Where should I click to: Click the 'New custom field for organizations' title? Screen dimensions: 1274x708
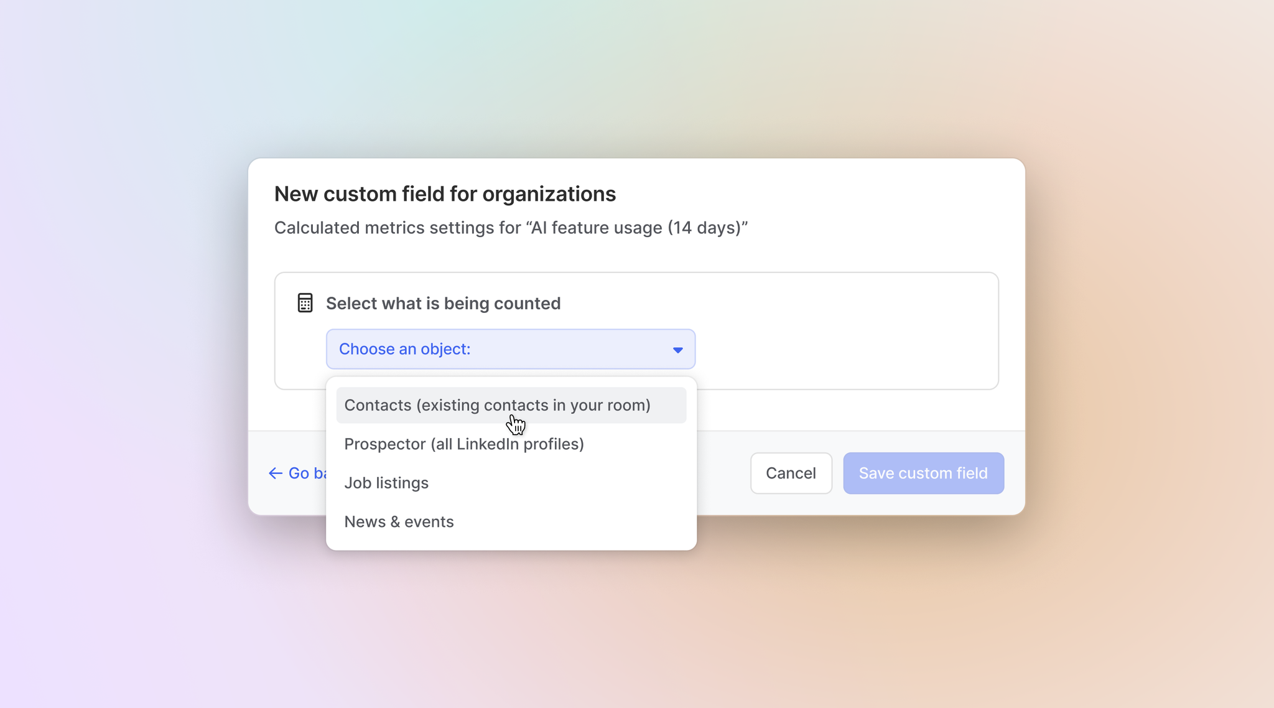pyautogui.click(x=445, y=194)
